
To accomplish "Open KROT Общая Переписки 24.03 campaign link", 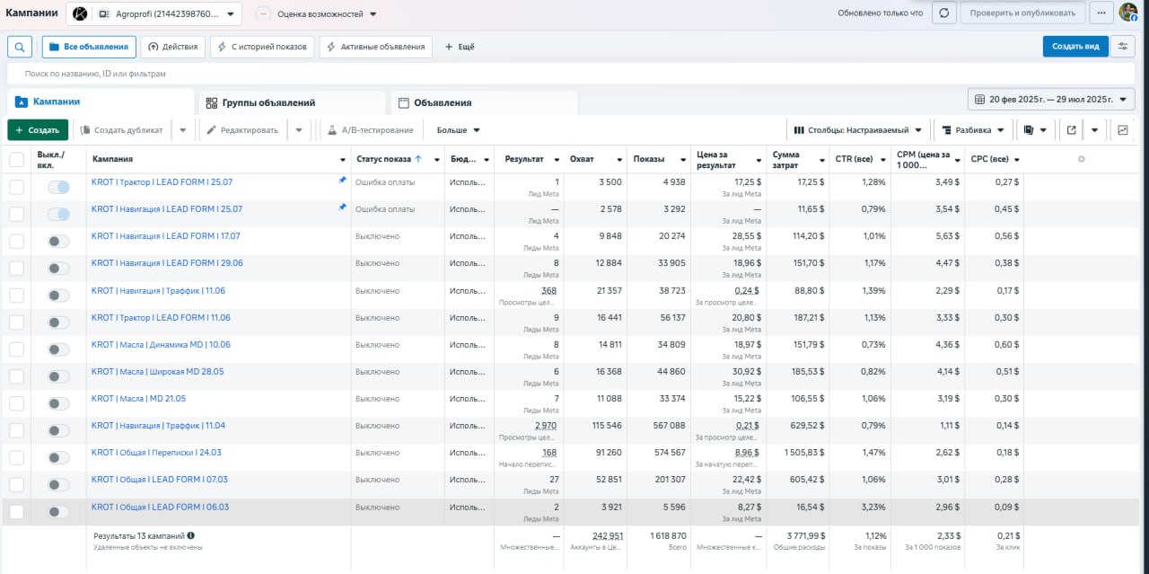I will tap(156, 453).
